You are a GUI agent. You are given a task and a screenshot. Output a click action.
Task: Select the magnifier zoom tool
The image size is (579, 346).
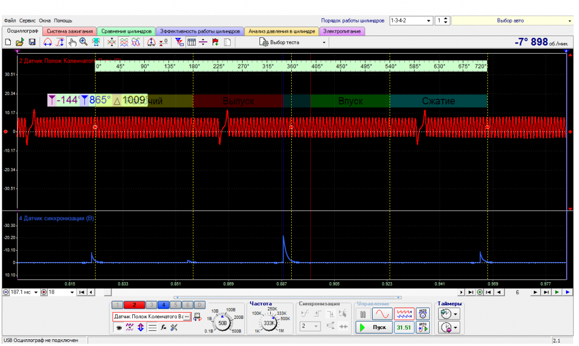click(84, 42)
